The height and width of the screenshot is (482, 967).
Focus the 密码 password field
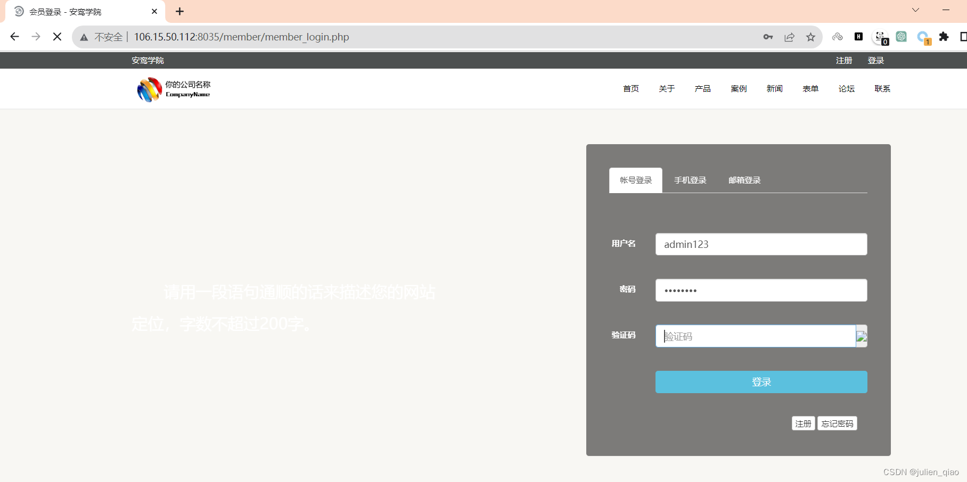click(x=761, y=290)
